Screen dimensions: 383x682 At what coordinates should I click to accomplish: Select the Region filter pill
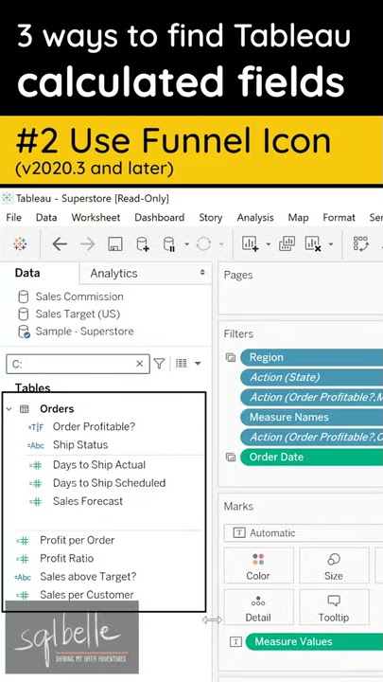click(x=311, y=357)
